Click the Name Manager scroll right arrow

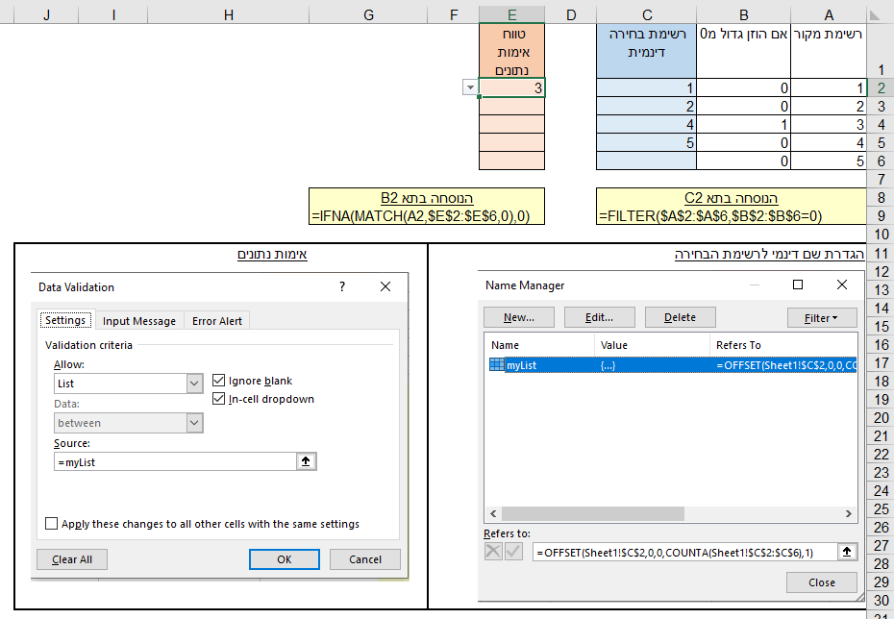[x=849, y=513]
